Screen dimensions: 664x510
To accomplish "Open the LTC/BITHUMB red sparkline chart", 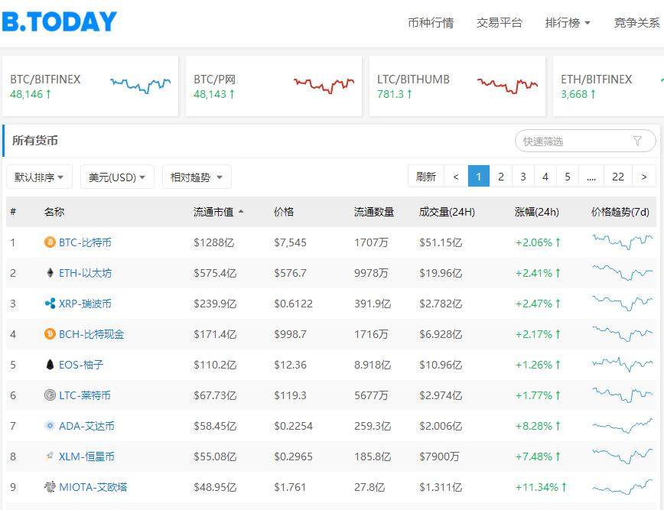I will pos(507,85).
